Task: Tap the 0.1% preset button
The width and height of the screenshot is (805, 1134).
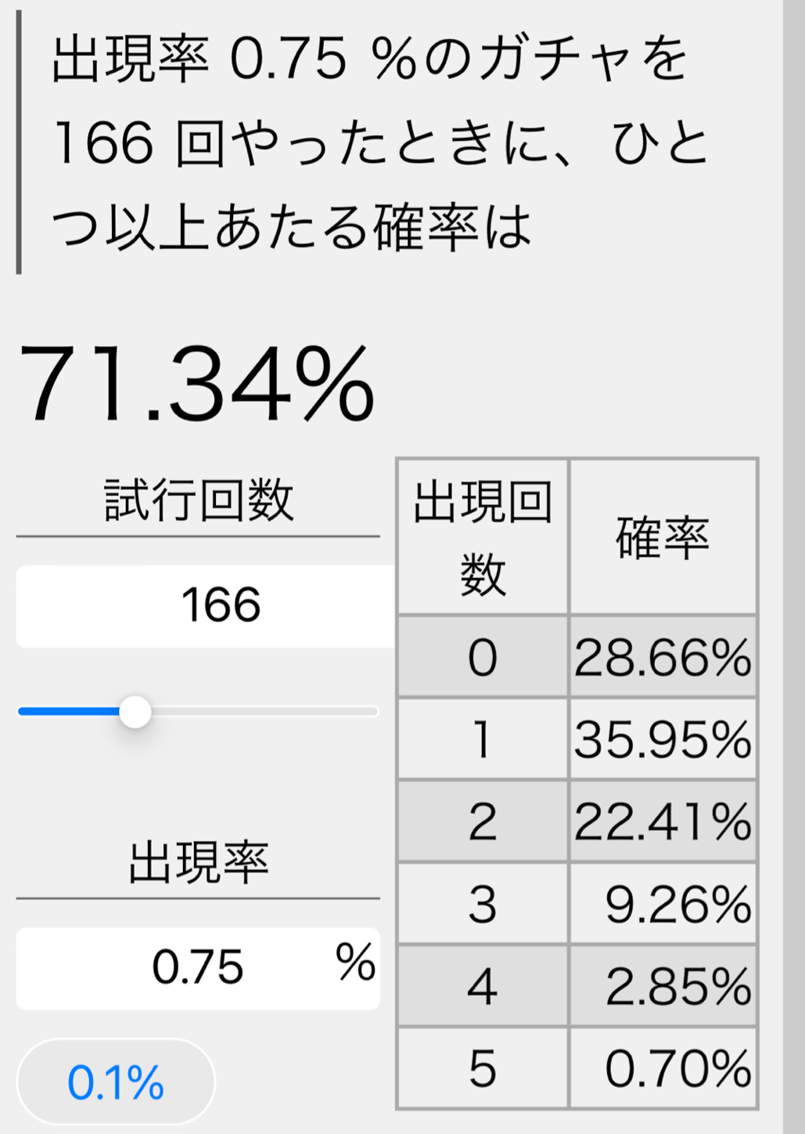Action: 116,1083
